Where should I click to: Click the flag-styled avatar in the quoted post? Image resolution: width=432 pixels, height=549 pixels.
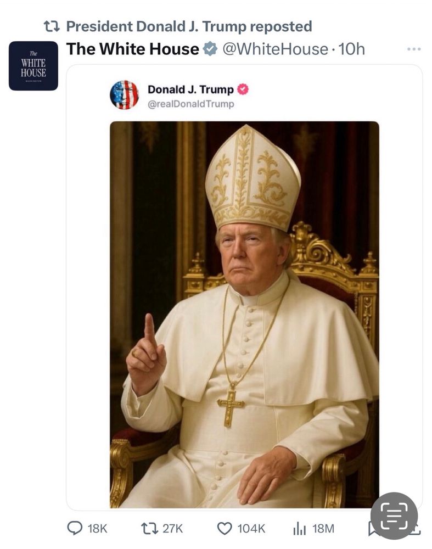[x=124, y=95]
